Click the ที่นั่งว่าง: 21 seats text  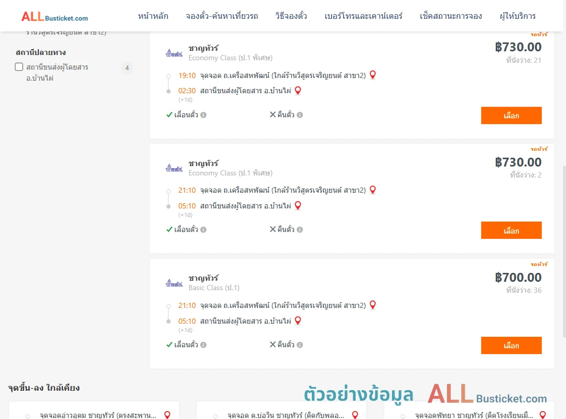[x=524, y=60]
